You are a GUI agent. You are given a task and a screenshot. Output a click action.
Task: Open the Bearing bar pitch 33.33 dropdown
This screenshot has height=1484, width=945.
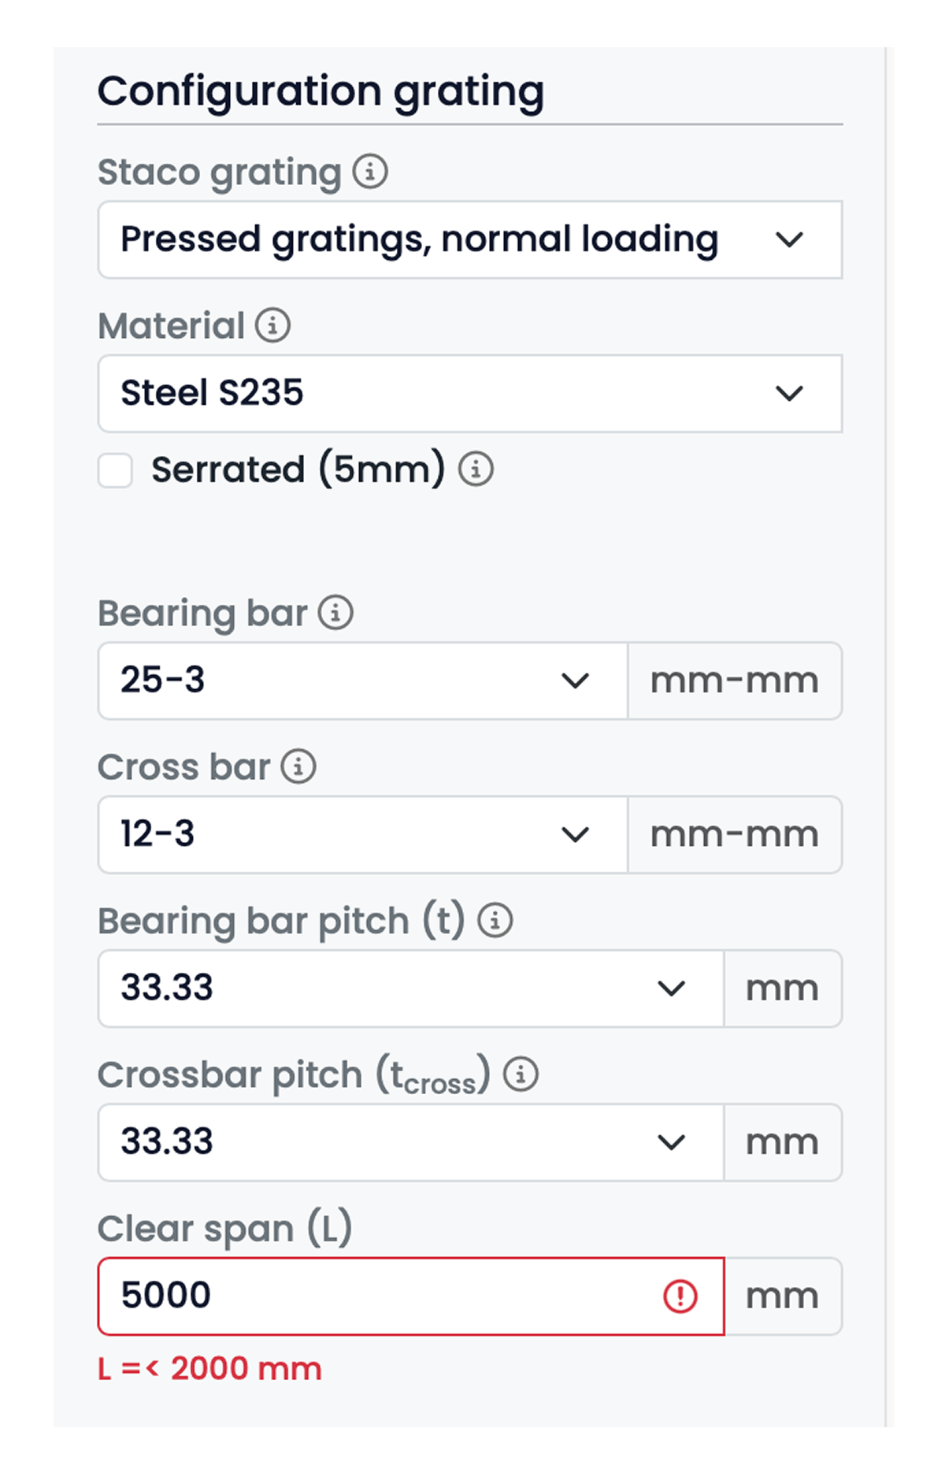click(x=409, y=988)
